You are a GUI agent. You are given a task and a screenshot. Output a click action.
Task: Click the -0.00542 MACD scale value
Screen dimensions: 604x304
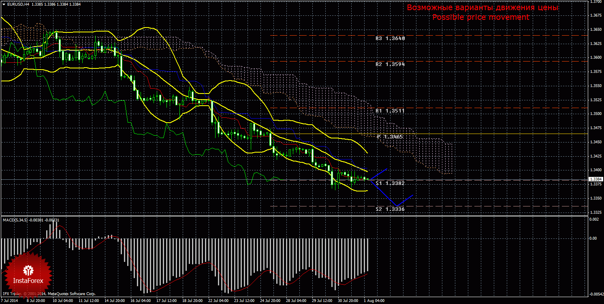pyautogui.click(x=595, y=294)
